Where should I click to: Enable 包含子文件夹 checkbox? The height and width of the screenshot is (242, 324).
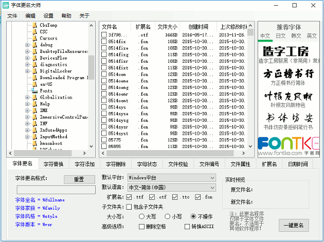(129, 207)
